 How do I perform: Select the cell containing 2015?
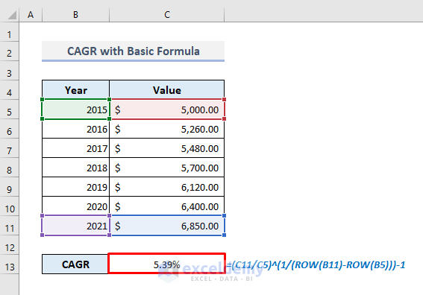(76, 110)
